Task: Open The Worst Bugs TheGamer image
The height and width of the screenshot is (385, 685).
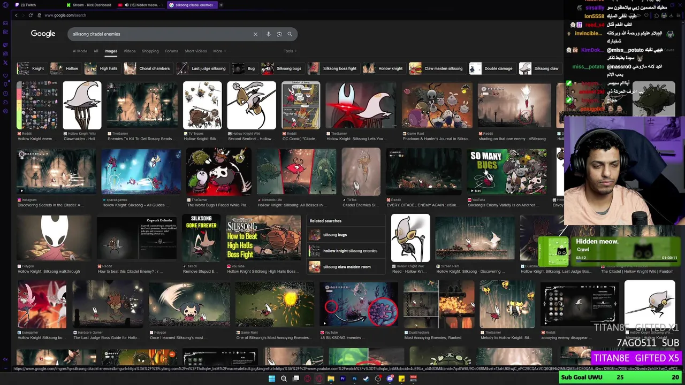Action: coord(219,172)
